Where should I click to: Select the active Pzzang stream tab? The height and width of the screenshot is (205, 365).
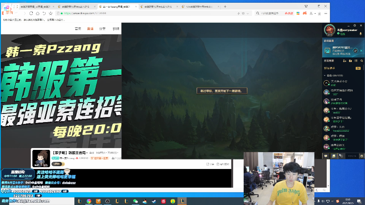click(x=118, y=6)
